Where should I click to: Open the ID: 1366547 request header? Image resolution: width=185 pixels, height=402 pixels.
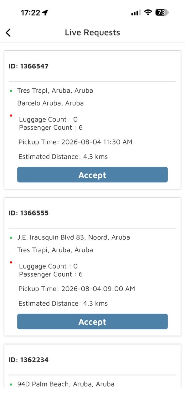[28, 66]
